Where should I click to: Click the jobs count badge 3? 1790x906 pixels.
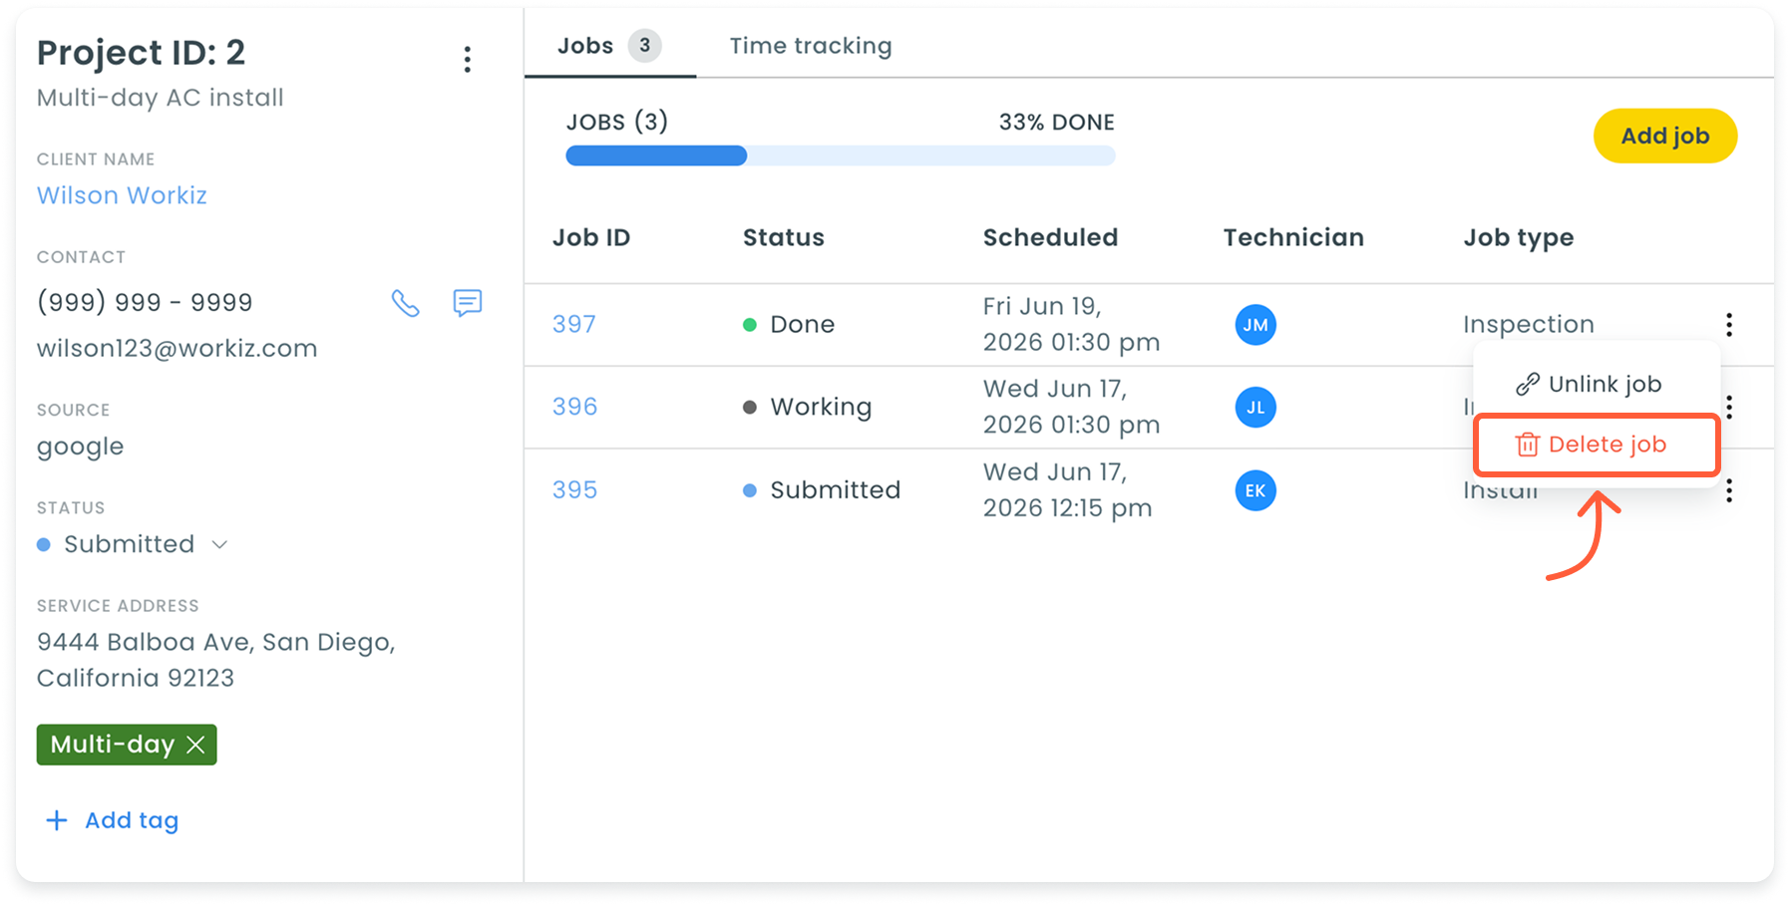tap(645, 46)
